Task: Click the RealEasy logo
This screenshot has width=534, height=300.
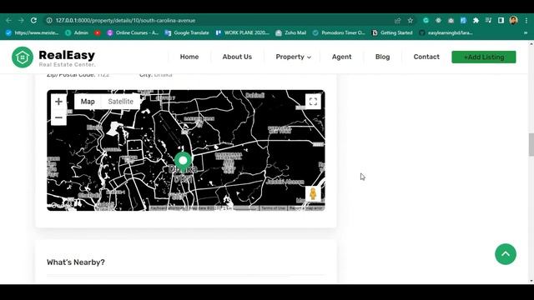Action: [x=53, y=57]
